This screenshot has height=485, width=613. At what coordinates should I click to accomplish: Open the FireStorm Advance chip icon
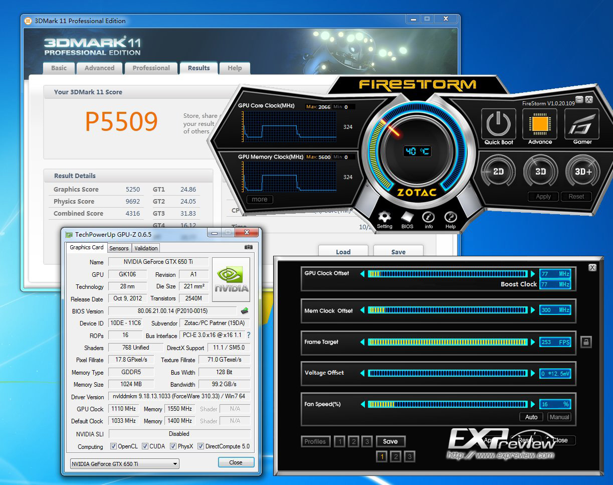click(540, 123)
